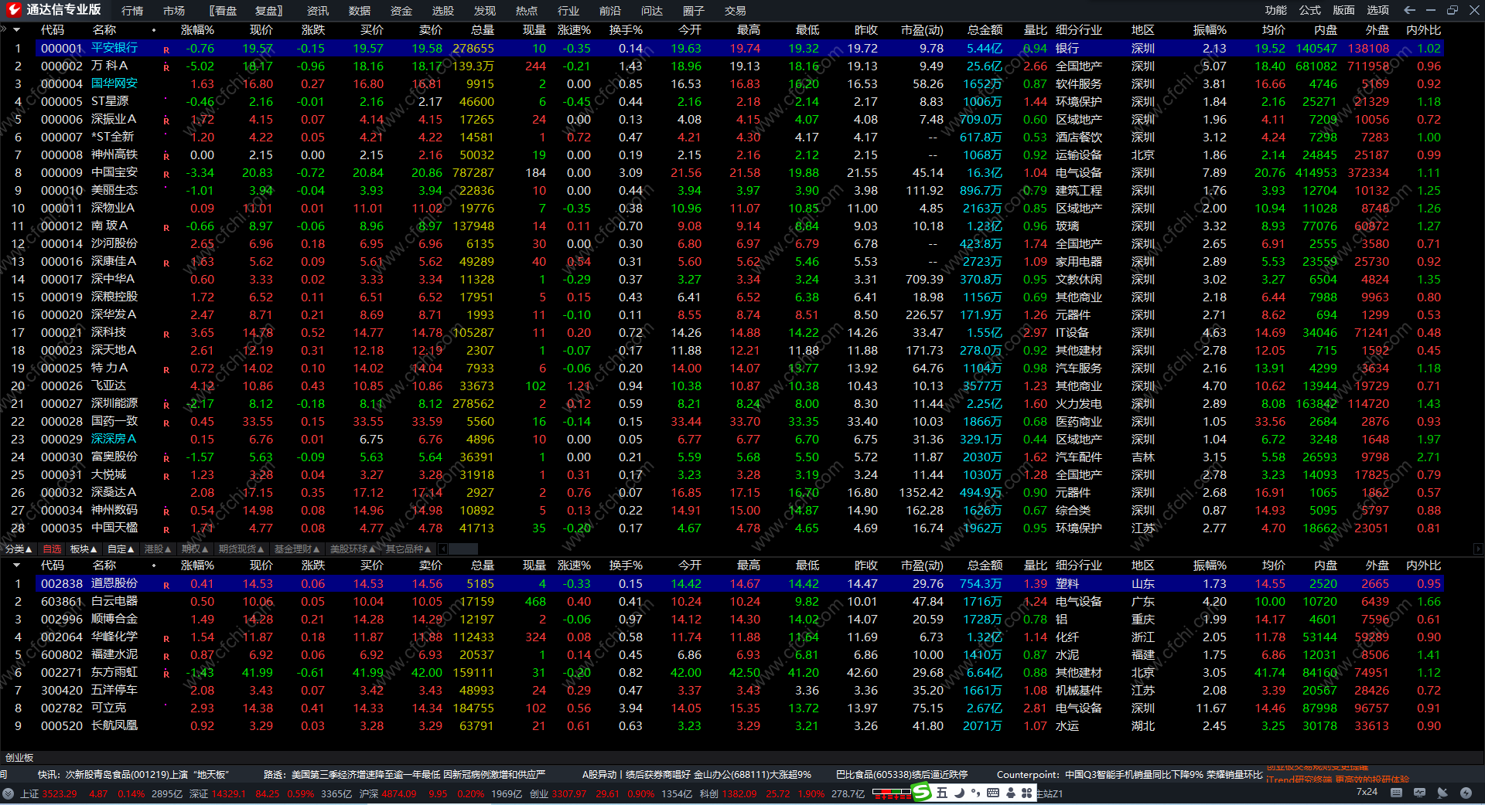The height and width of the screenshot is (805, 1485).
Task: Open the 交易 menu
Action: [x=736, y=11]
